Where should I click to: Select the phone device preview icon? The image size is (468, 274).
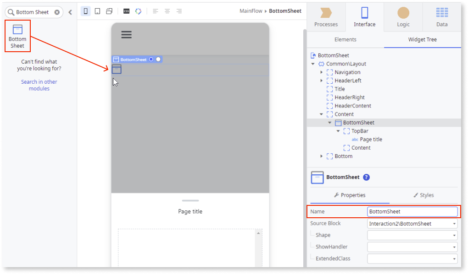85,11
